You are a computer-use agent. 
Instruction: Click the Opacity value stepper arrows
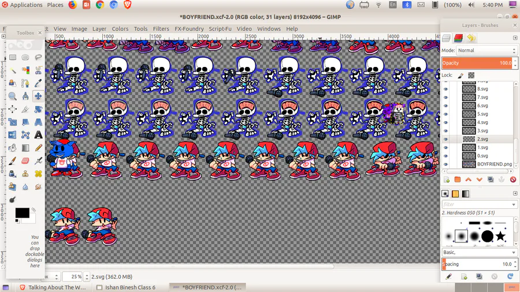click(515, 63)
